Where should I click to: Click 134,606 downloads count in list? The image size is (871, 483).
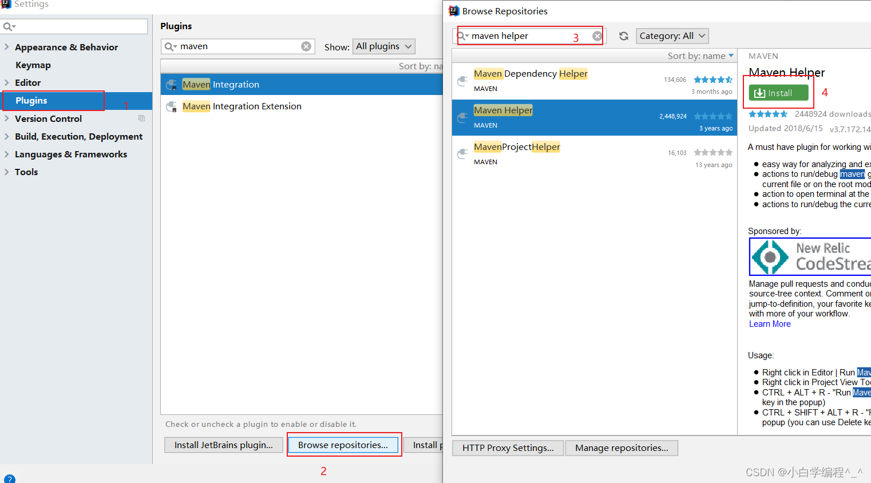(675, 80)
